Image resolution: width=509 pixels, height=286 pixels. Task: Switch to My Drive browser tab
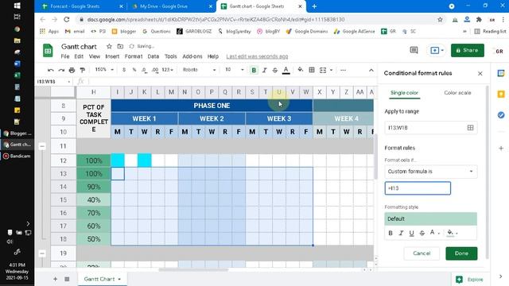[x=164, y=6]
